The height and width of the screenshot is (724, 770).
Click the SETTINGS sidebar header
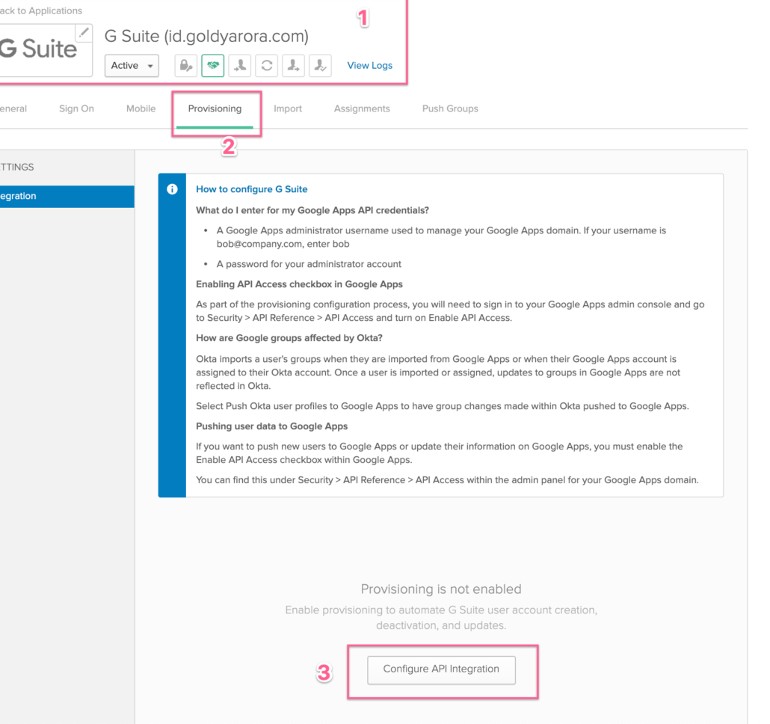(17, 167)
